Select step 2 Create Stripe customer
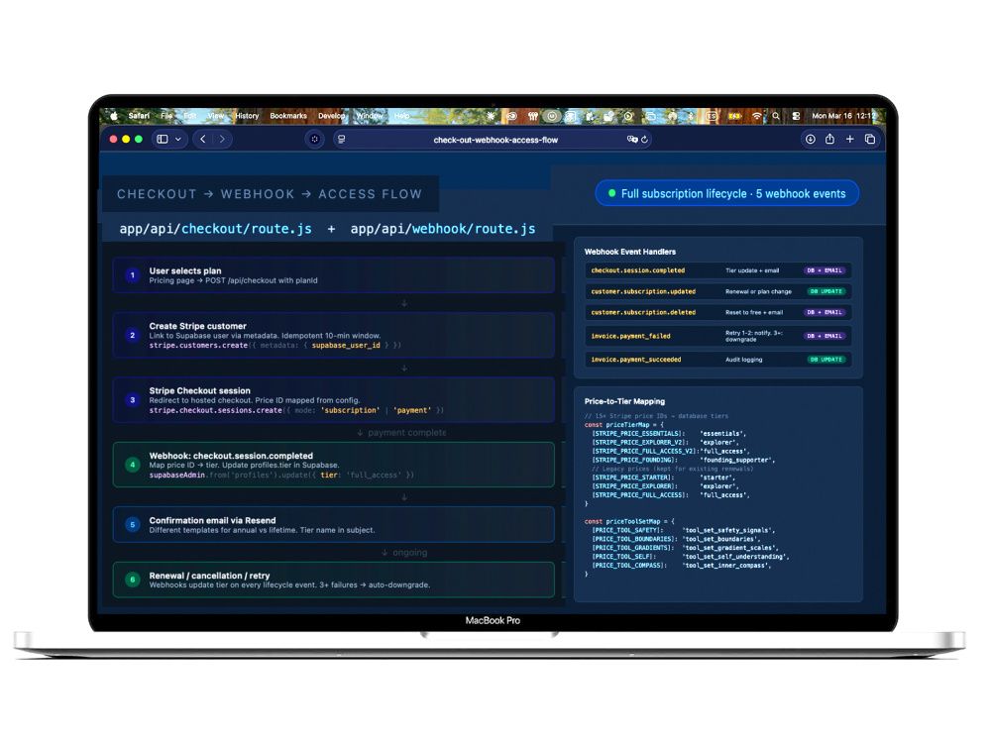This screenshot has height=743, width=991. (x=334, y=336)
